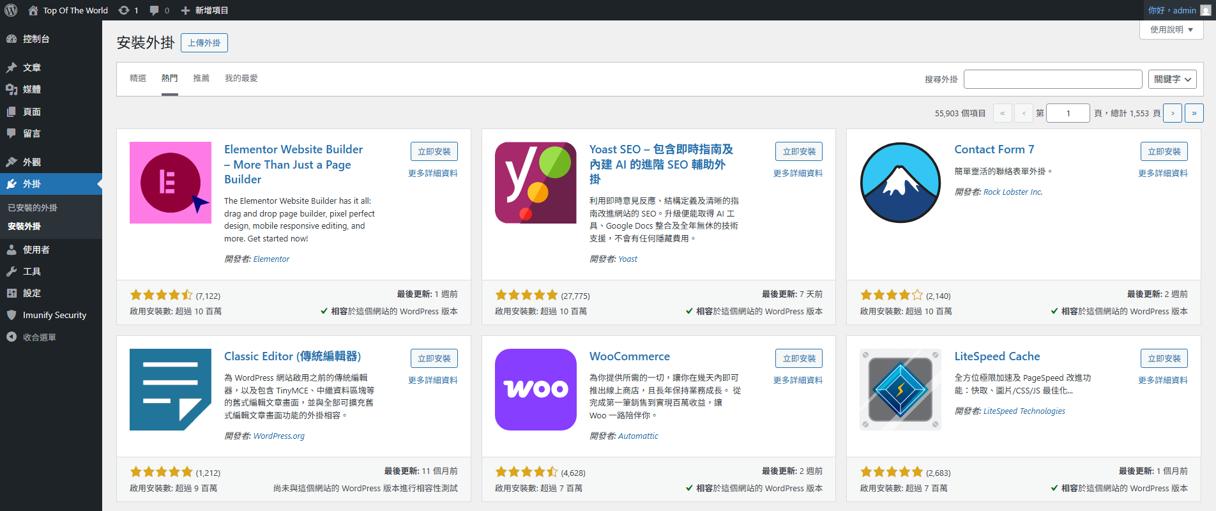This screenshot has width=1216, height=511.
Task: Open Top Of The World site name
Action: (x=75, y=10)
